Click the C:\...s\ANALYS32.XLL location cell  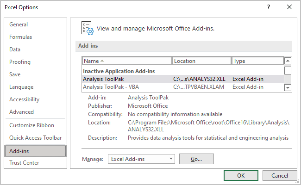(199, 79)
